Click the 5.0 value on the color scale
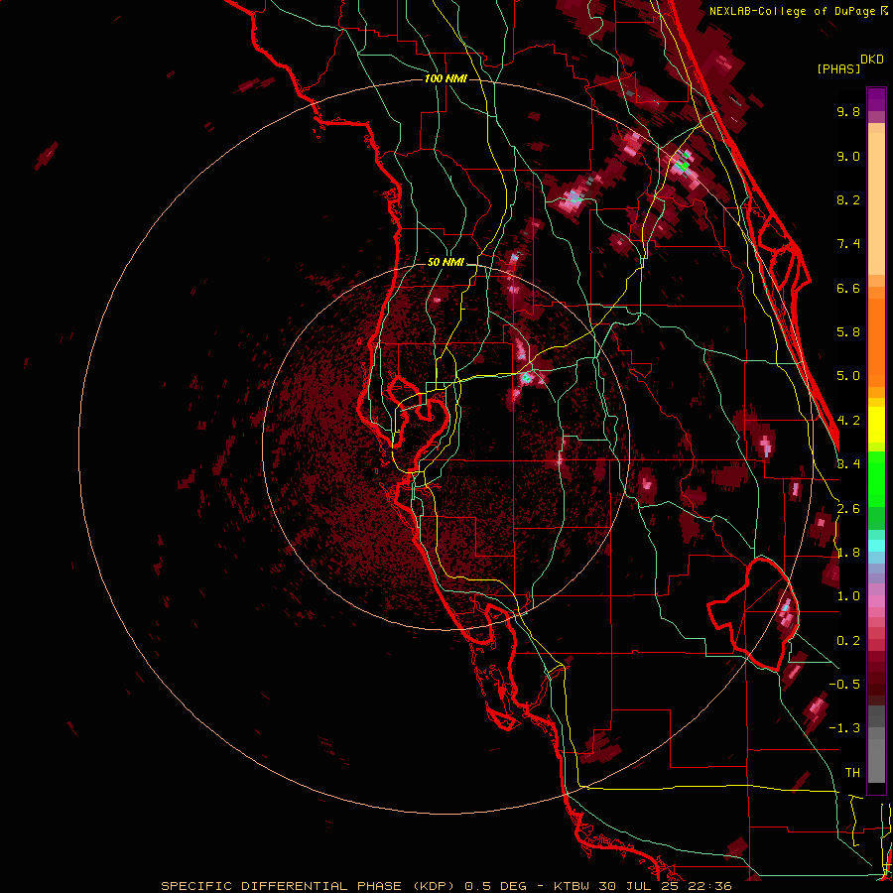Screen dimensions: 893x893 848,376
